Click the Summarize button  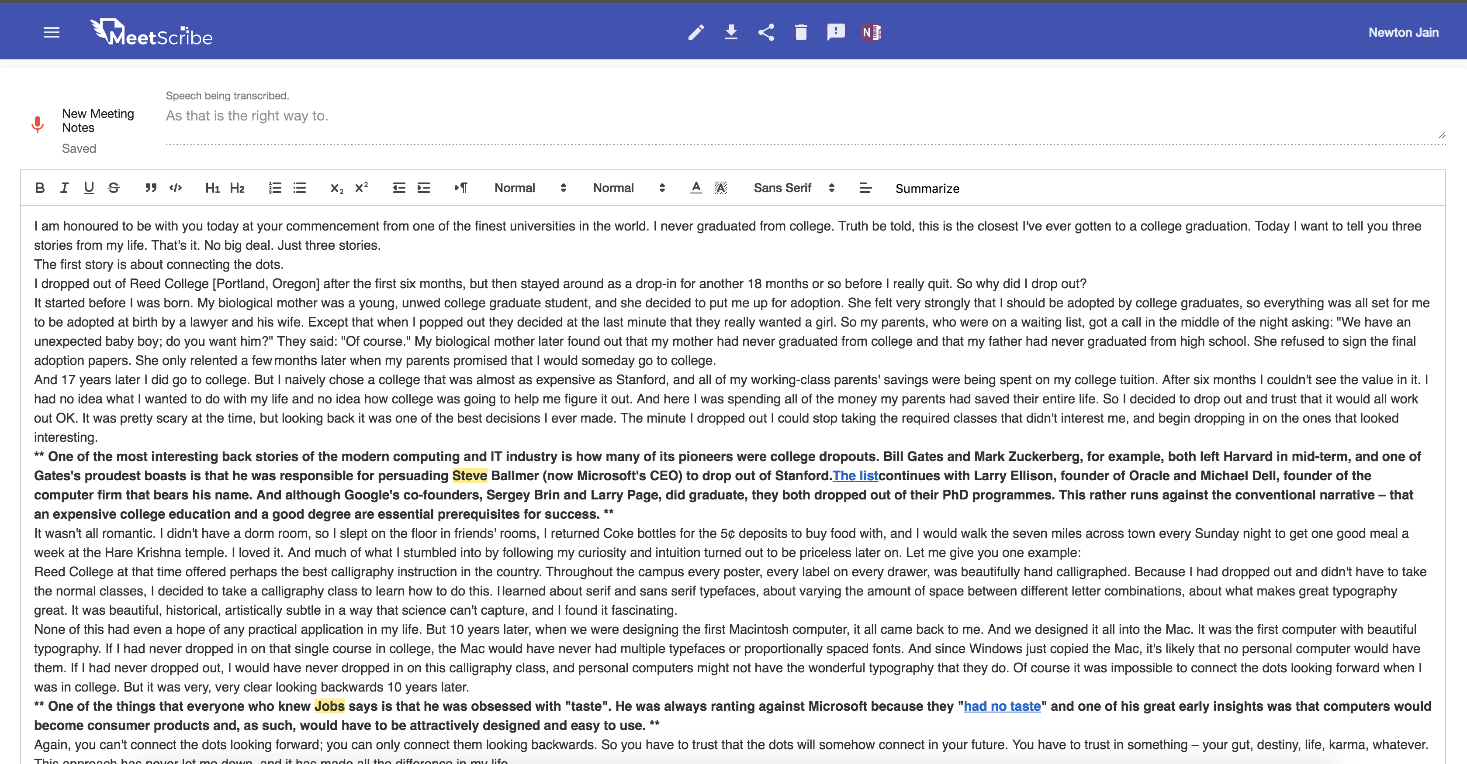[927, 189]
